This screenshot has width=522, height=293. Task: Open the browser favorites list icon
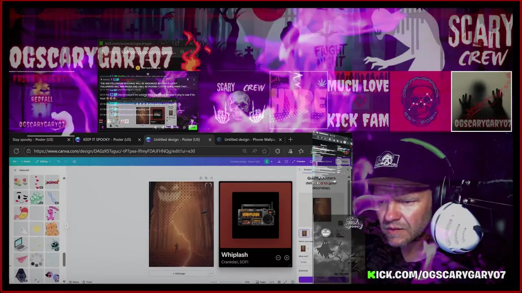tap(301, 151)
